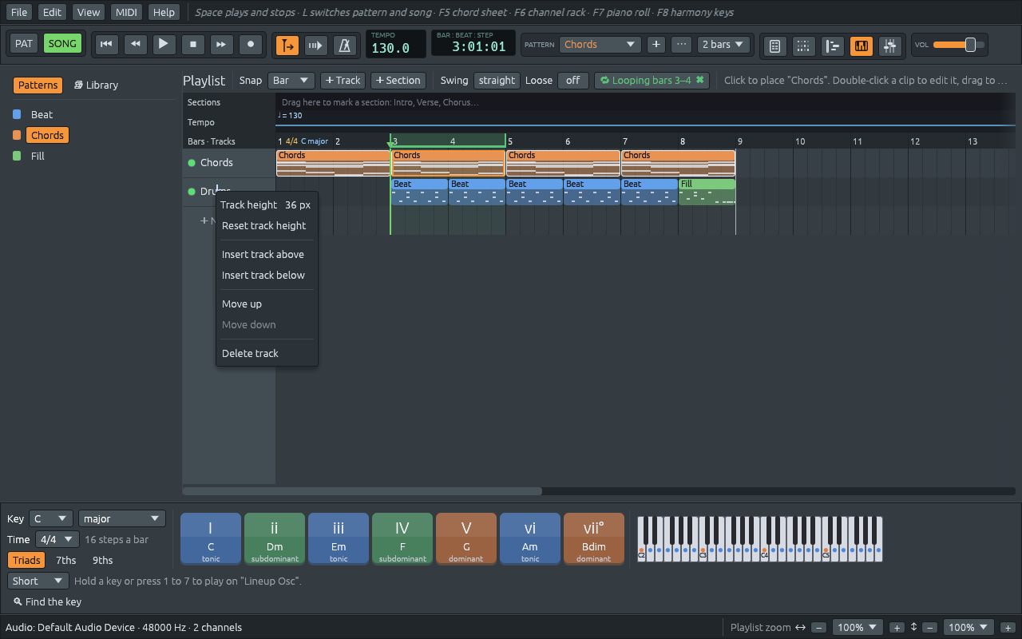The image size is (1022, 639).
Task: Stop playback with the square Stop button
Action: (192, 45)
